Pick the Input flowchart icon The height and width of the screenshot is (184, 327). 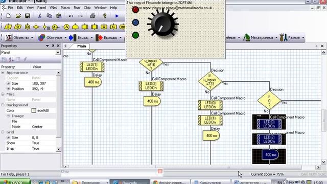click(x=8, y=27)
